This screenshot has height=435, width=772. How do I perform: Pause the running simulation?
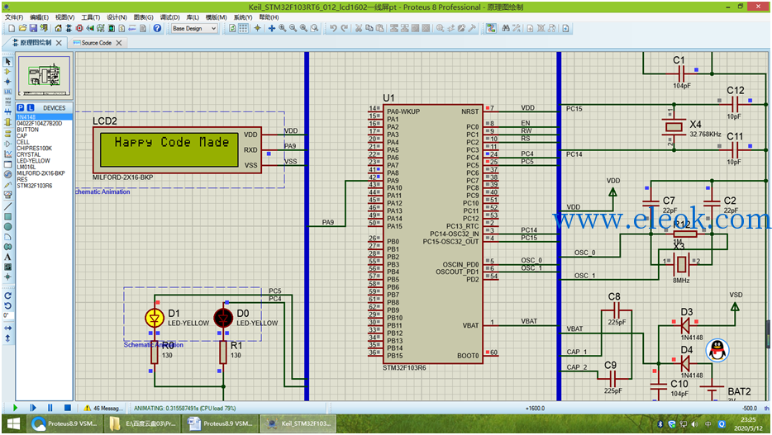click(x=50, y=408)
